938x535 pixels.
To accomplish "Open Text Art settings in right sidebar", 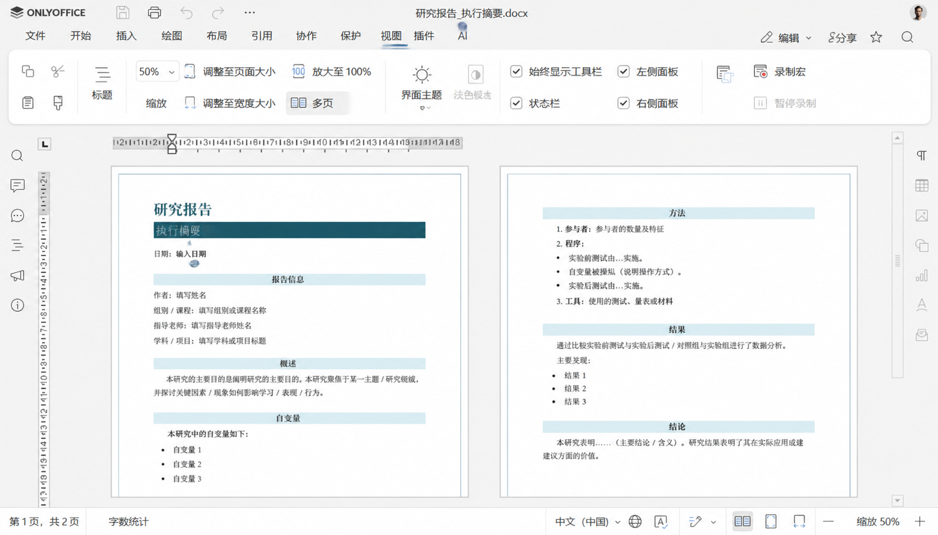I will pyautogui.click(x=922, y=305).
